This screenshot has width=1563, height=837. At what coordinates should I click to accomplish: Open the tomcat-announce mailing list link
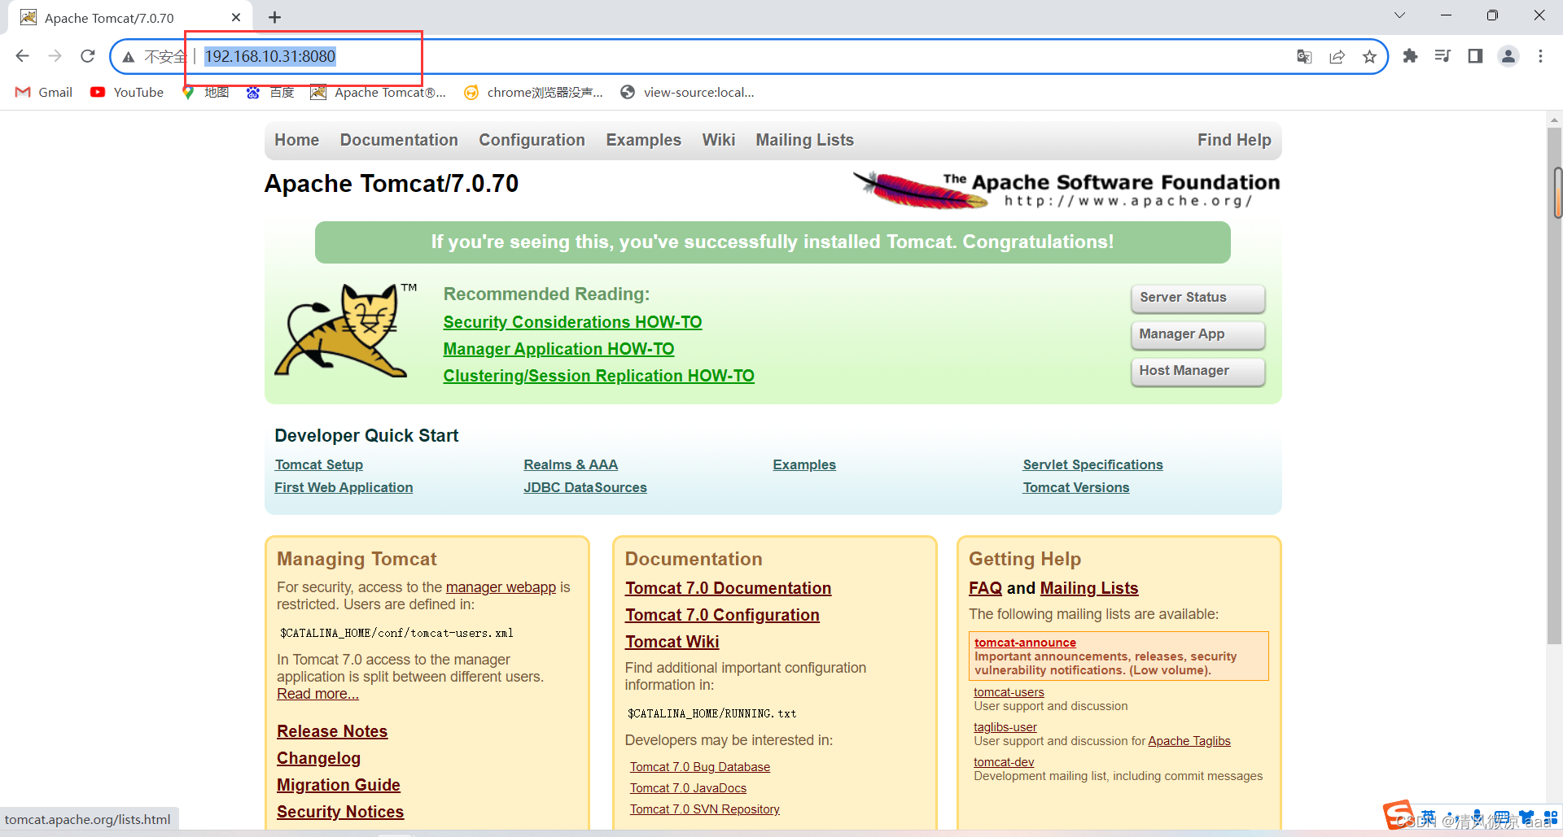point(1025,643)
